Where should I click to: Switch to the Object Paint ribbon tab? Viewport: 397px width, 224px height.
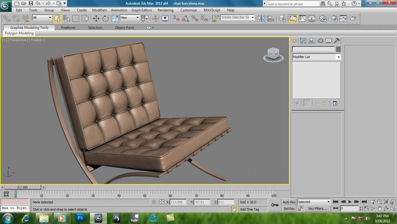coord(124,28)
